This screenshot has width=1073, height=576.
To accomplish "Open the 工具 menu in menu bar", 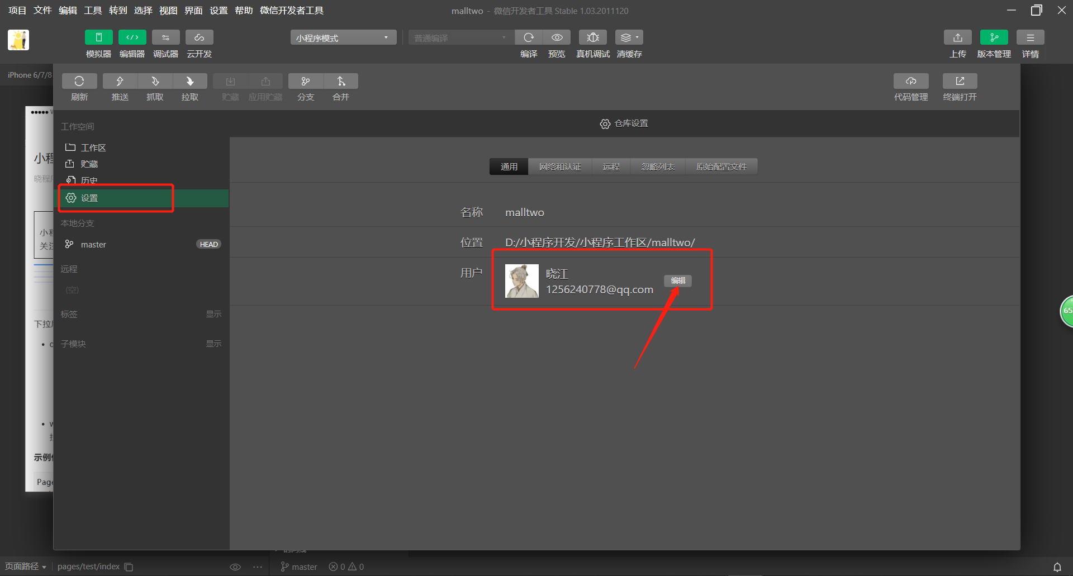I will (93, 11).
